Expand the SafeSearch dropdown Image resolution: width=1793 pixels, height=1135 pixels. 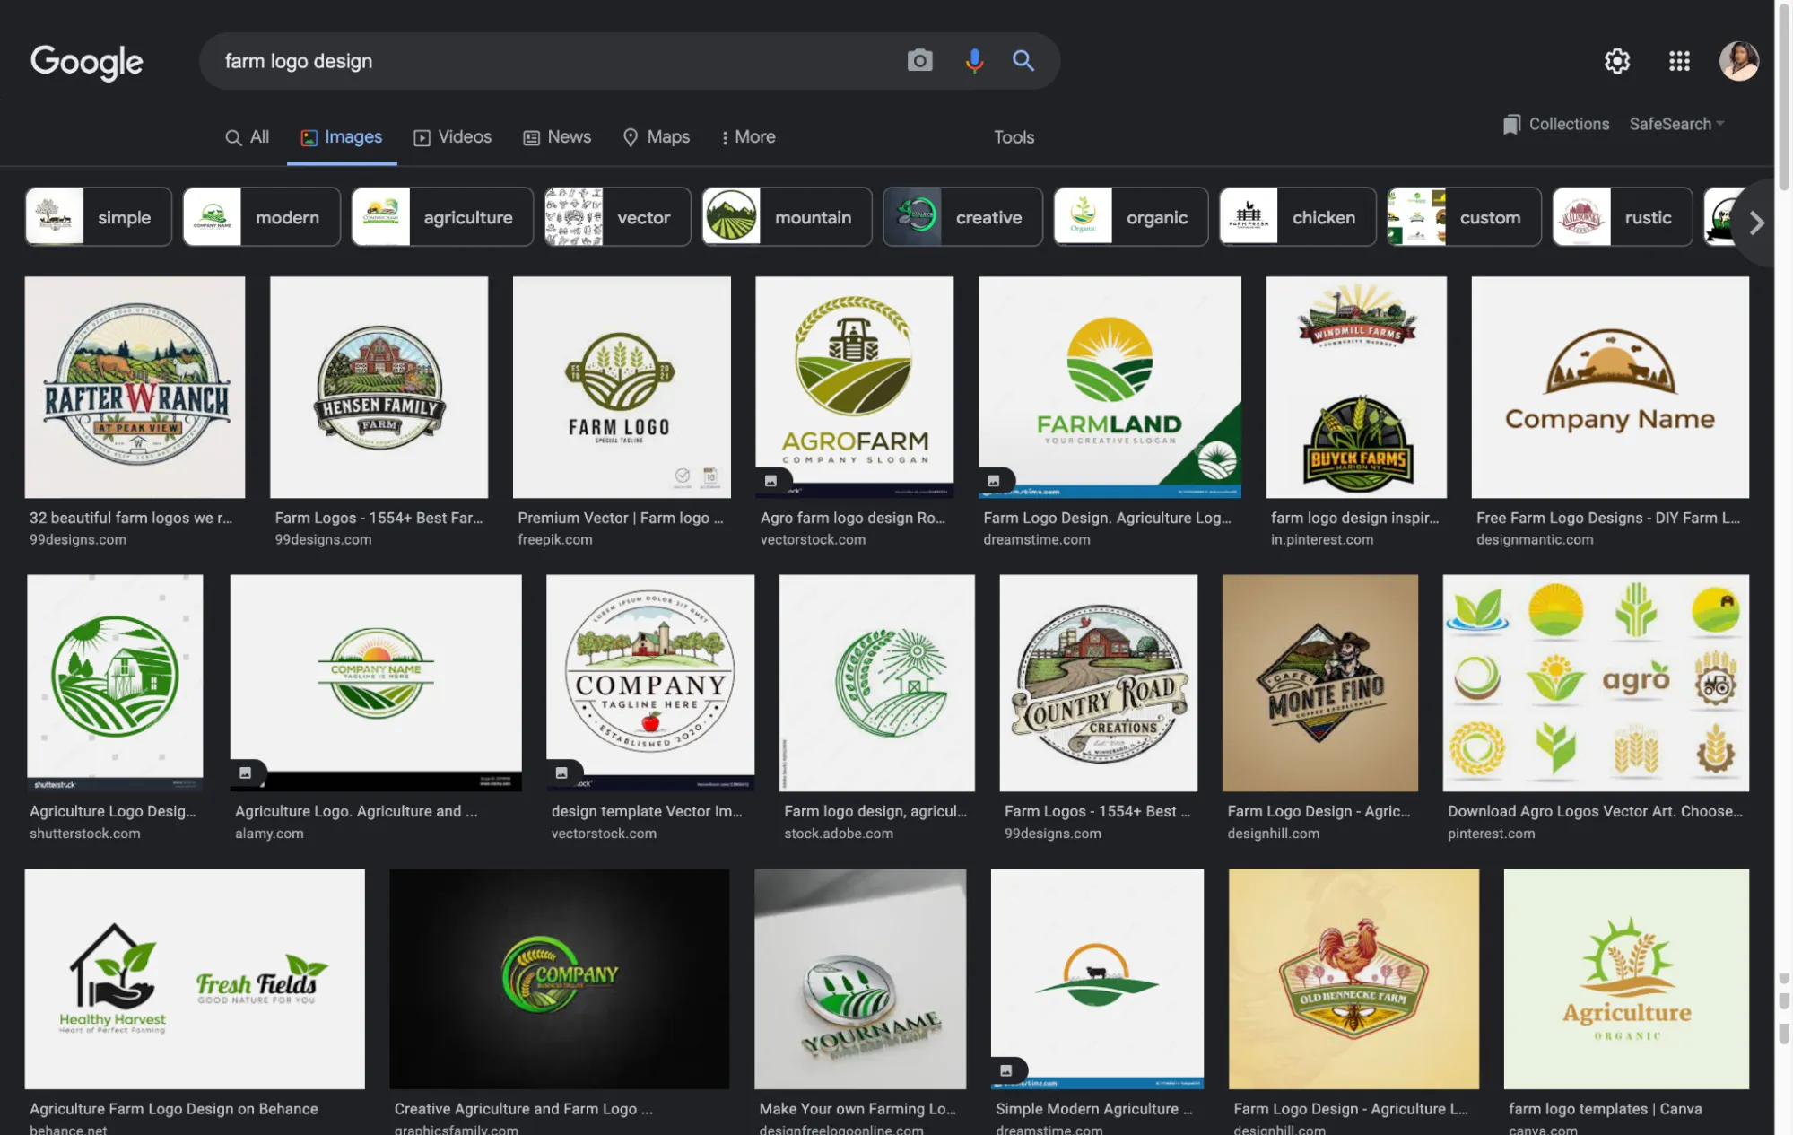click(1676, 124)
